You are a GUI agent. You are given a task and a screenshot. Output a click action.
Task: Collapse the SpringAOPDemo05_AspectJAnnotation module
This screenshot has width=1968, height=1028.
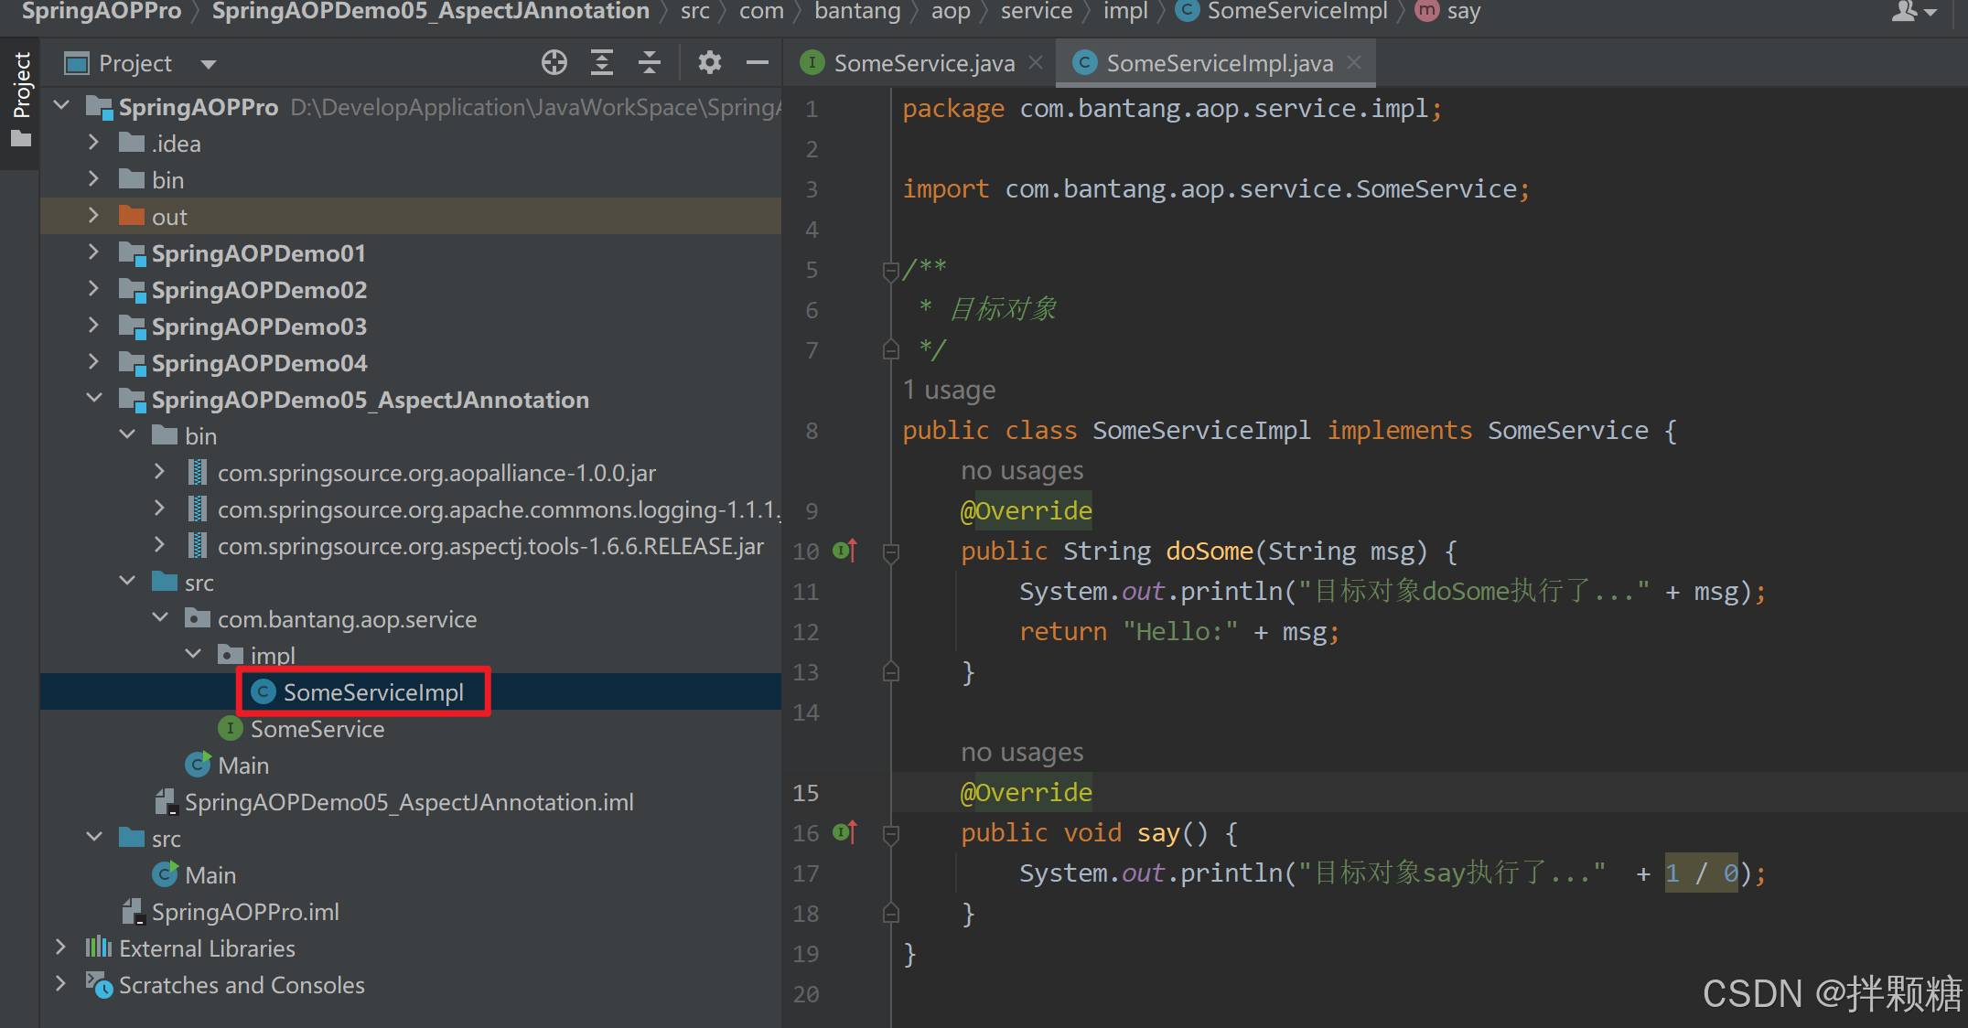pos(93,399)
